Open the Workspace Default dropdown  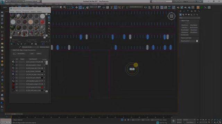click(33, 1)
